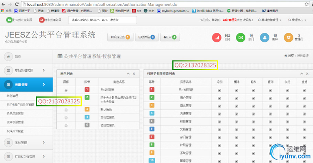Select the radio button for 栏目管理员 role
313x163 pixels.
click(x=66, y=126)
